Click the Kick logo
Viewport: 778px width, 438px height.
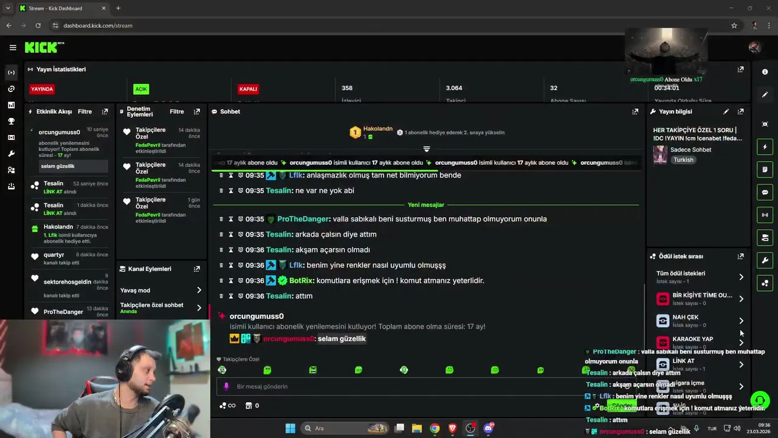44,47
